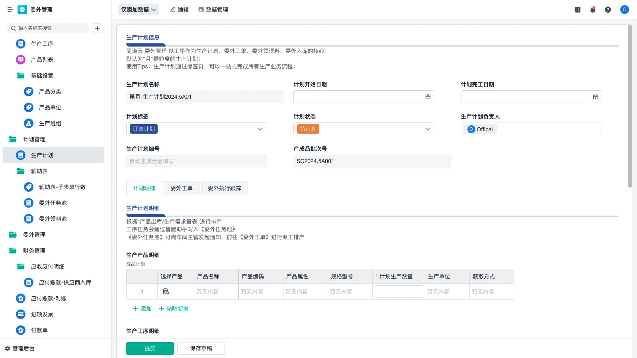Image resolution: width=637 pixels, height=358 pixels.
Task: Expand the 仅添加数据 dropdown
Action: pos(139,10)
